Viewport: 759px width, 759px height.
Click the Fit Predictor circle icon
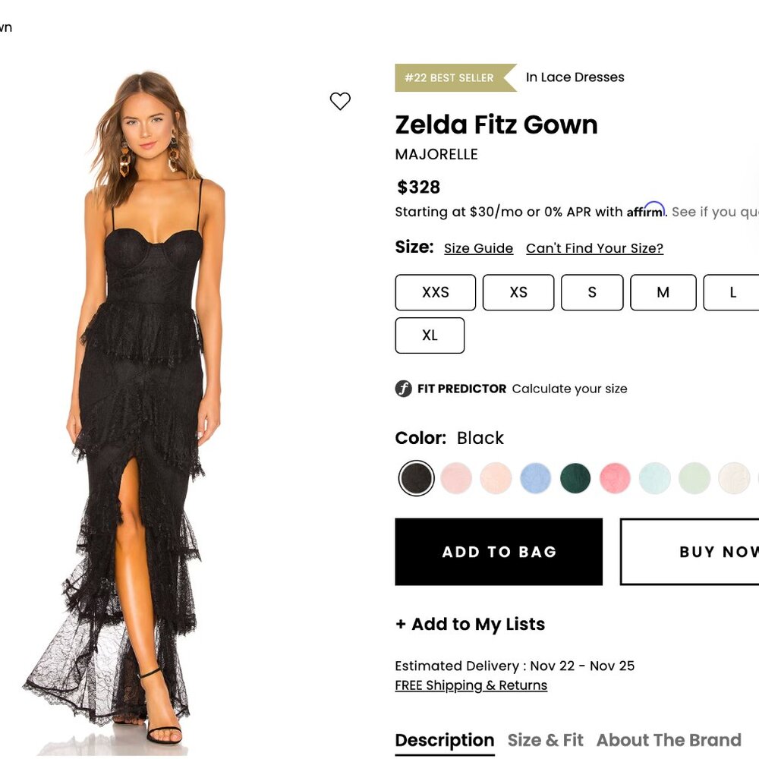pos(402,389)
